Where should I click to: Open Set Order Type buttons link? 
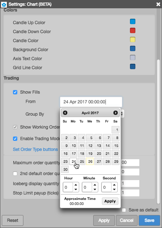tap(35, 149)
